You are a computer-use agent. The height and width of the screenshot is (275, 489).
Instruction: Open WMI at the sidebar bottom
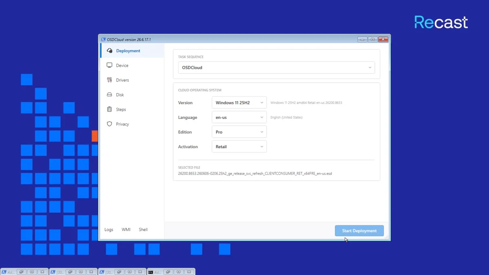click(x=126, y=230)
